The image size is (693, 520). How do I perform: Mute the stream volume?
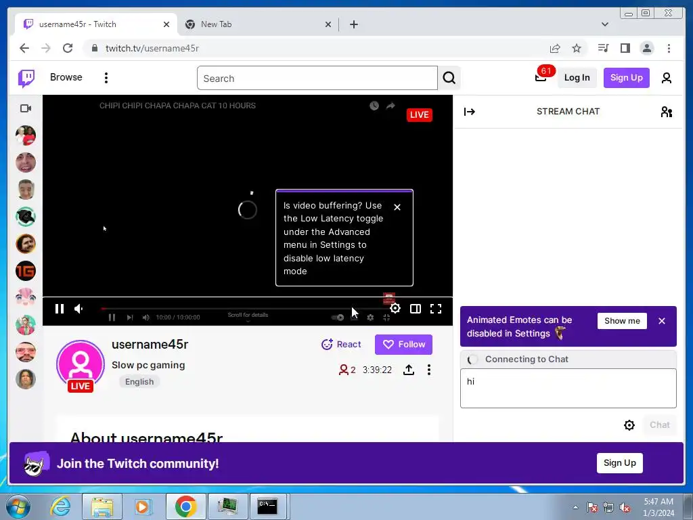click(x=79, y=309)
